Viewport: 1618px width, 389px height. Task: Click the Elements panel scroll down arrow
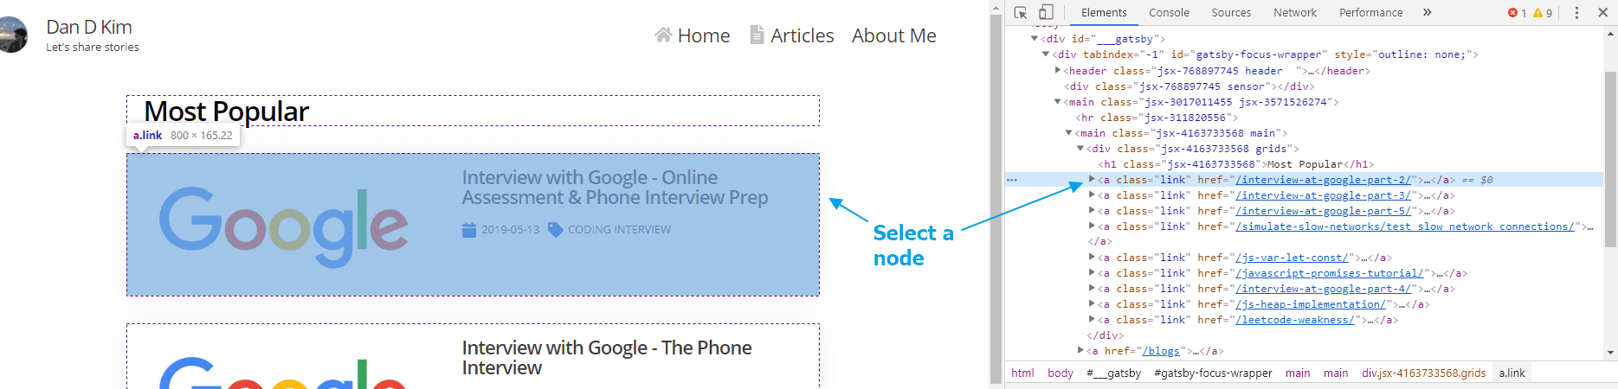[1610, 353]
